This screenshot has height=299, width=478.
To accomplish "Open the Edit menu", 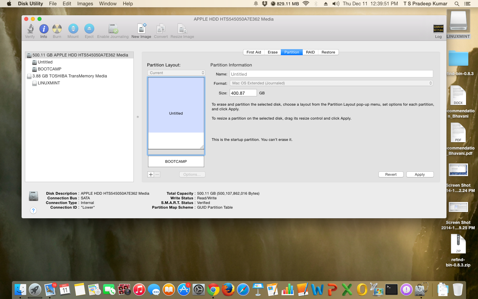I will click(67, 4).
